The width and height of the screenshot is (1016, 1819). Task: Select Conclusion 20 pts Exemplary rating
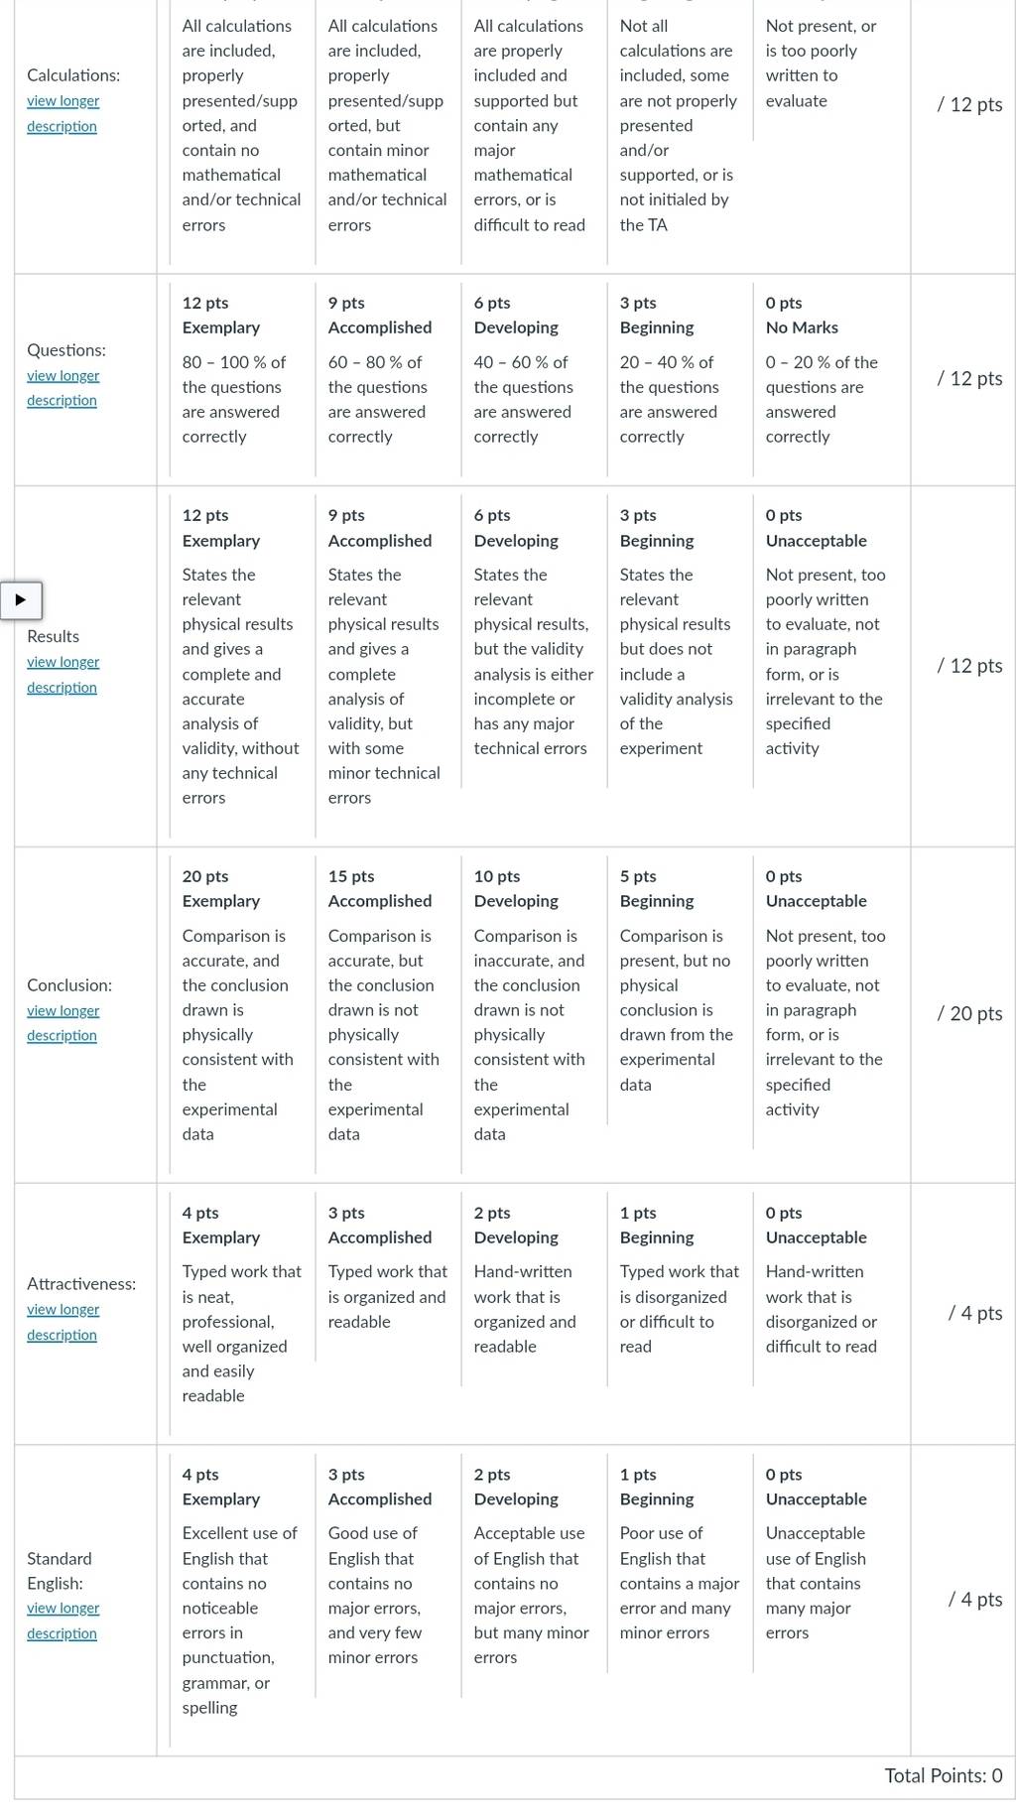click(242, 1005)
